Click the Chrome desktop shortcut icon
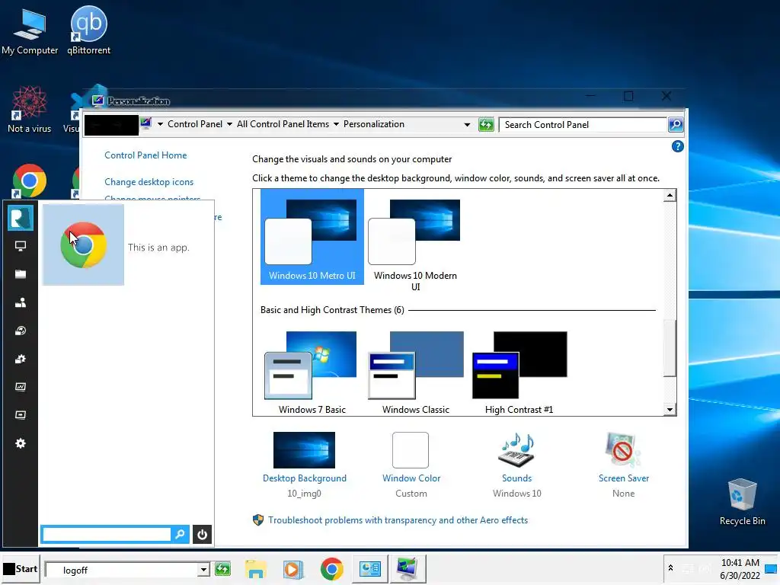Viewport: 780px width, 585px height. click(x=30, y=180)
